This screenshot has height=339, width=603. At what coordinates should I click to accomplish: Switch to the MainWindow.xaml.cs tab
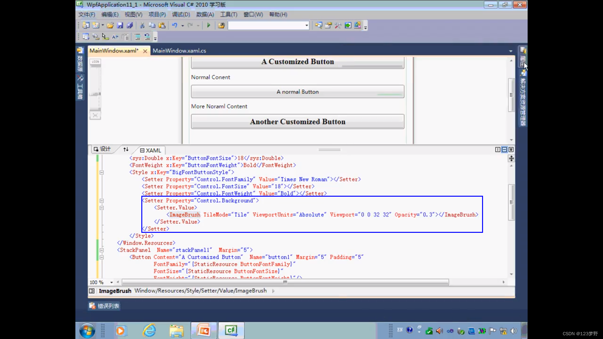click(x=179, y=51)
